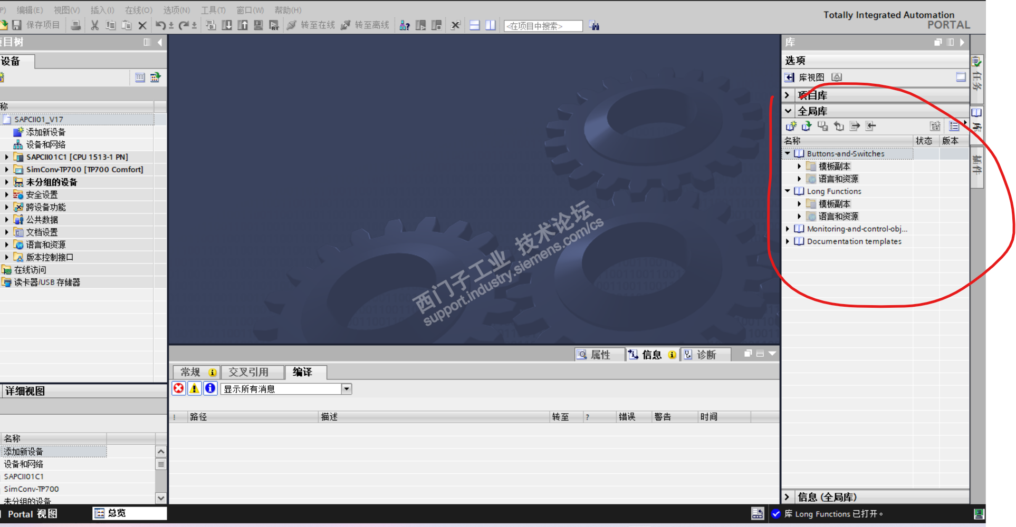Screen dimensions: 1016x527
Task: Click the Library view arrow icon
Action: (x=789, y=77)
